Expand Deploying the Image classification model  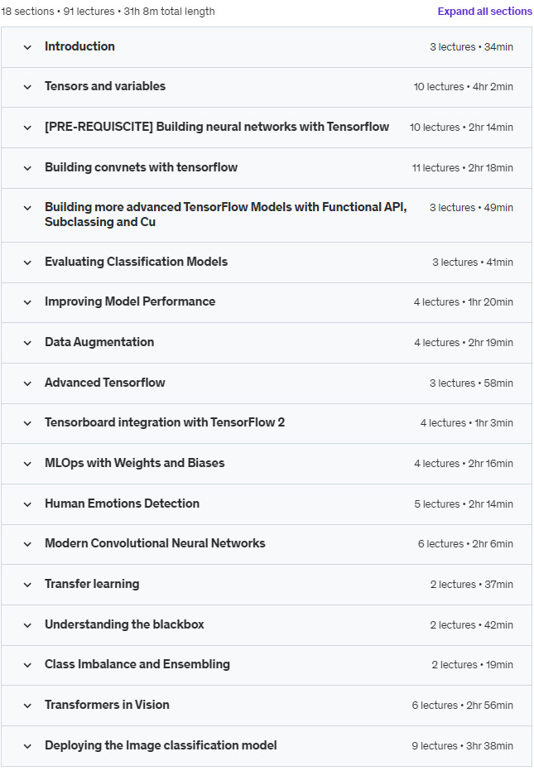pos(267,746)
